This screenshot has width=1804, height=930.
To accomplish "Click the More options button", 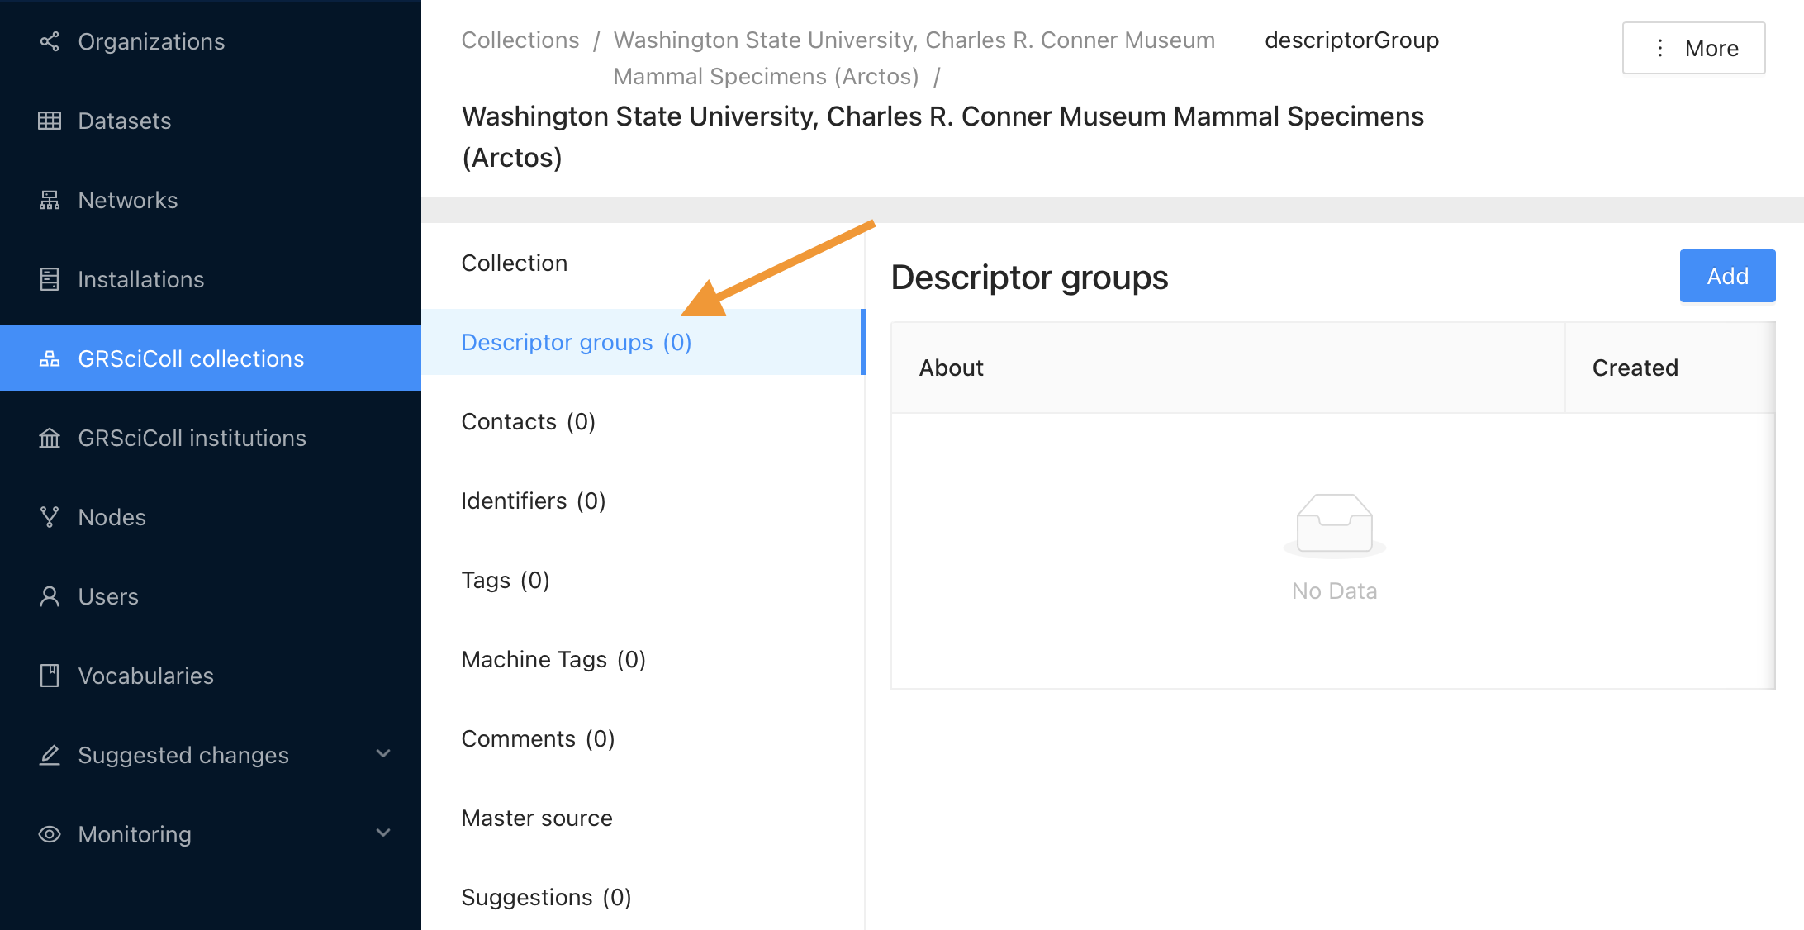I will [x=1696, y=47].
